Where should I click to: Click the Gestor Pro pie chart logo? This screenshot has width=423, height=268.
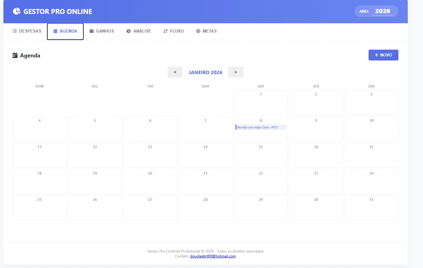pos(16,11)
